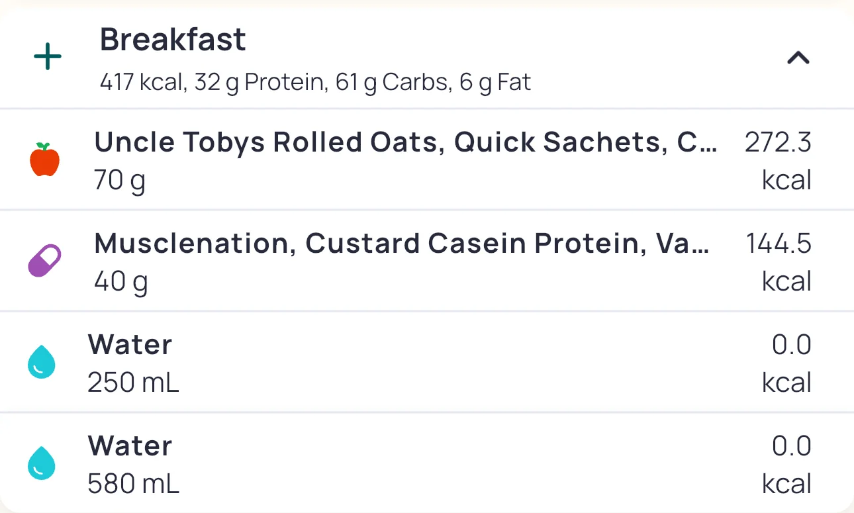
Task: Edit the 70 g oats serving amount
Action: click(x=120, y=180)
